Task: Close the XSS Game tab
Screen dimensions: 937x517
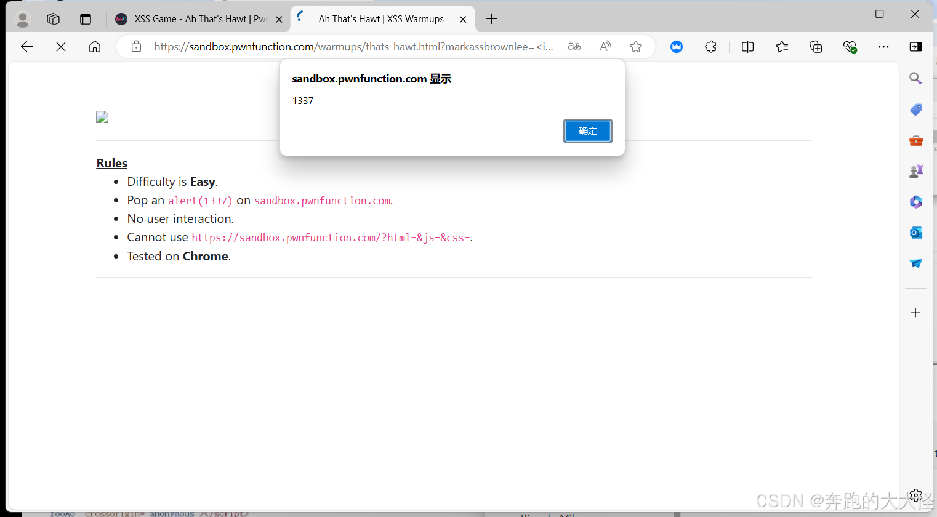Action: (279, 19)
